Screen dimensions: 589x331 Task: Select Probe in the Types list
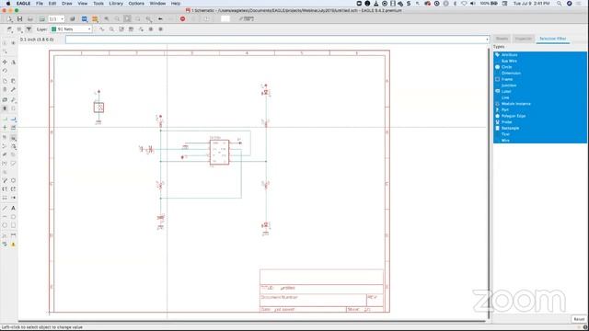pyautogui.click(x=540, y=122)
